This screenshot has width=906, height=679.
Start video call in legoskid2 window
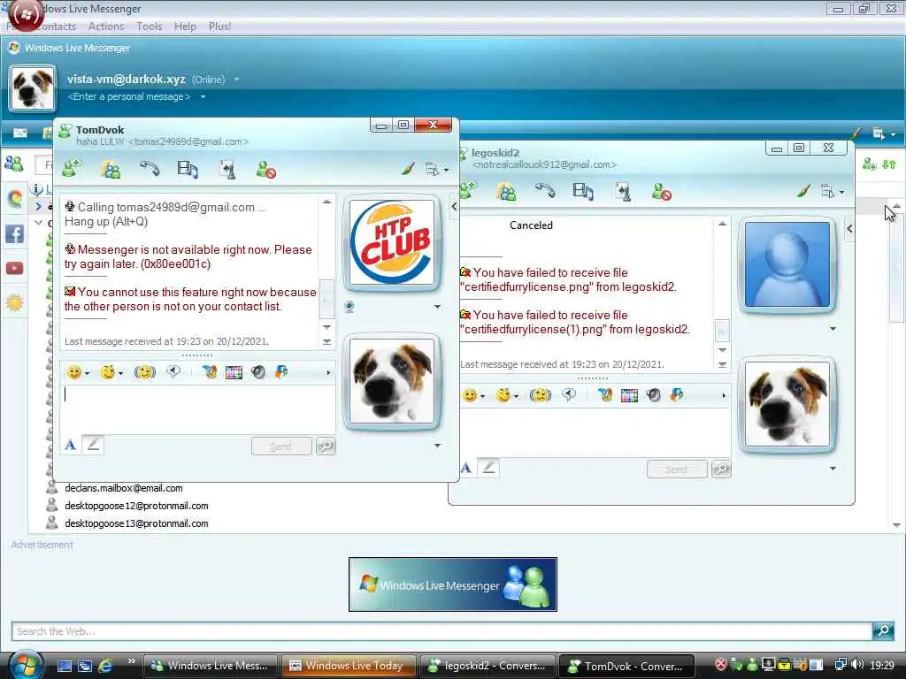[582, 192]
